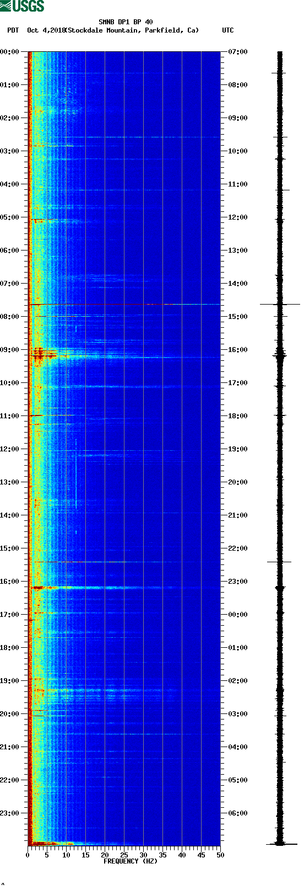Click the 09:00 PDT time label
This screenshot has width=304, height=890.
coord(9,350)
